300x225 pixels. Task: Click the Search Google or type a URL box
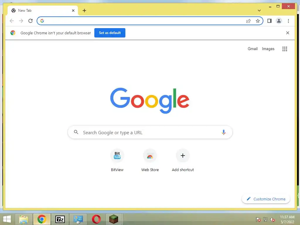coord(150,132)
